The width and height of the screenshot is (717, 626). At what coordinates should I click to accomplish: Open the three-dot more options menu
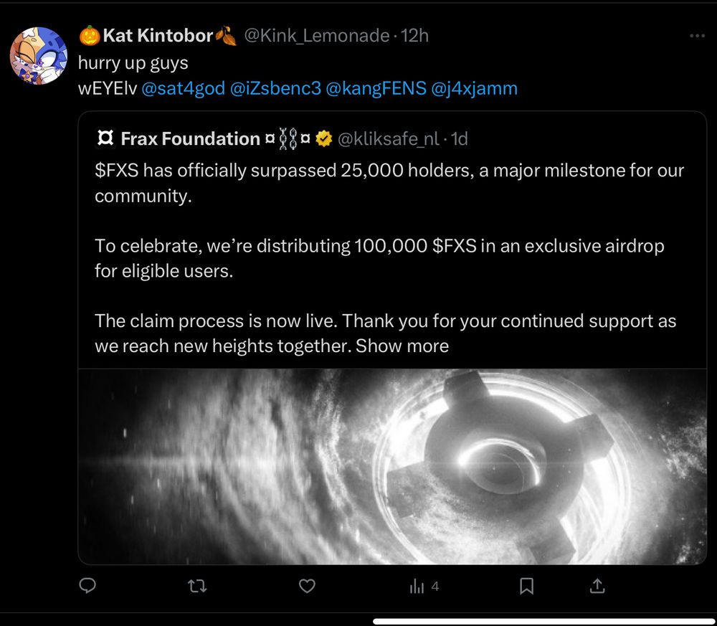coord(696,35)
